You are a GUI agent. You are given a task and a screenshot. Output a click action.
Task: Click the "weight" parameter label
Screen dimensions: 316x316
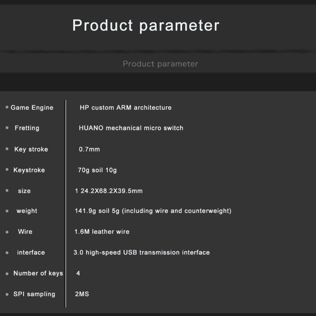[x=27, y=211]
